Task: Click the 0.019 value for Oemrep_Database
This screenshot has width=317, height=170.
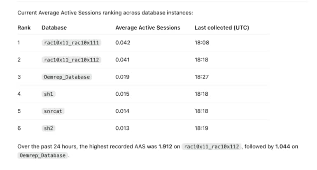Action: coord(122,77)
